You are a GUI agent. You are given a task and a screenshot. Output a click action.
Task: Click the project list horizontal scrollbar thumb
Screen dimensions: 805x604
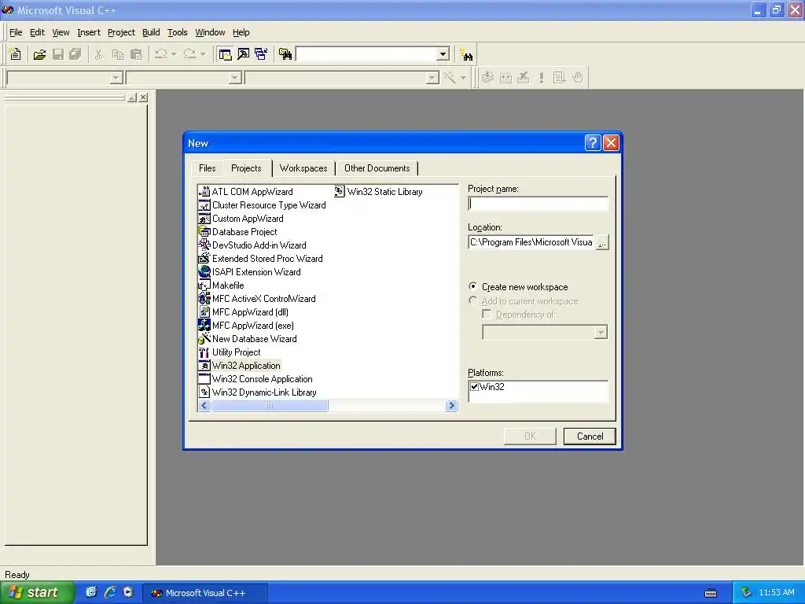click(270, 406)
